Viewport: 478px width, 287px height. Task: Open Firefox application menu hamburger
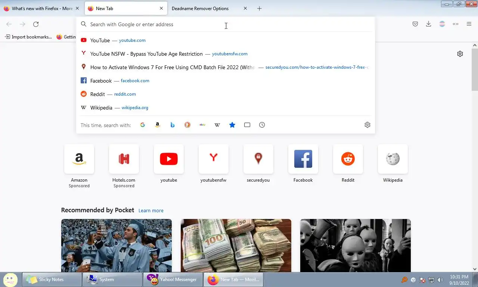(x=469, y=24)
